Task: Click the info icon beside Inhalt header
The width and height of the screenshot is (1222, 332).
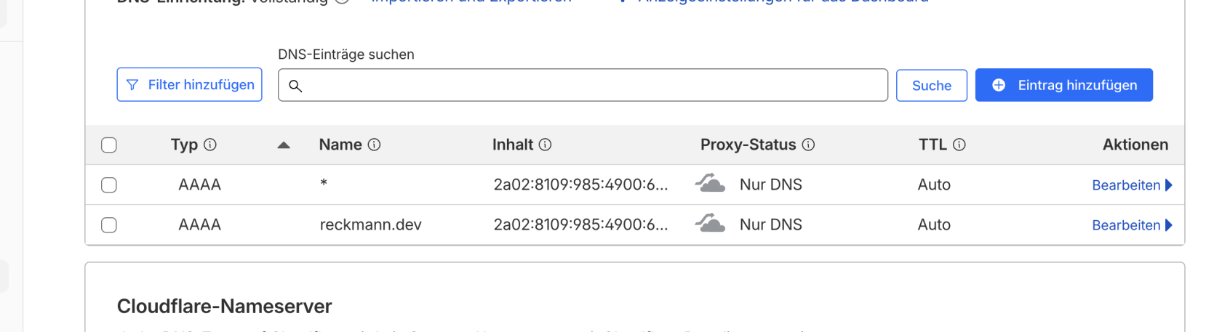Action: pos(545,145)
